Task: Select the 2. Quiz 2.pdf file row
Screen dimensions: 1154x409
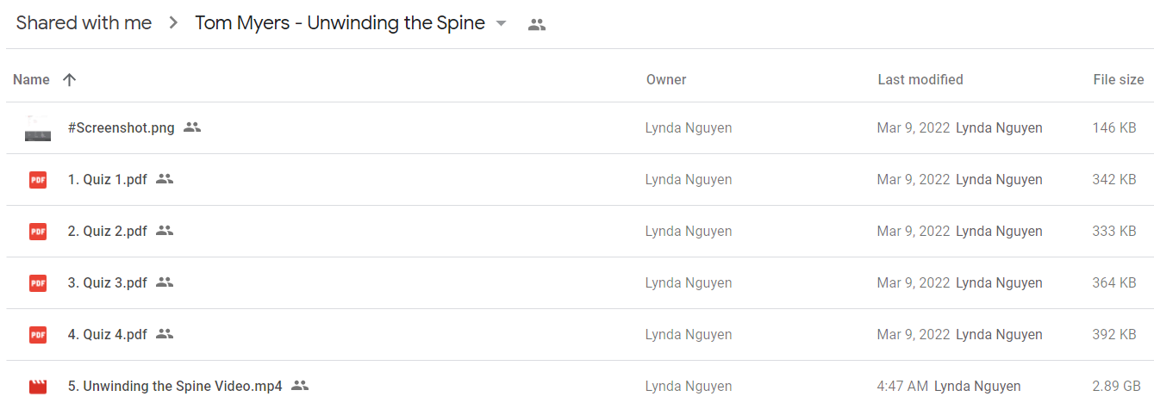Action: tap(579, 232)
